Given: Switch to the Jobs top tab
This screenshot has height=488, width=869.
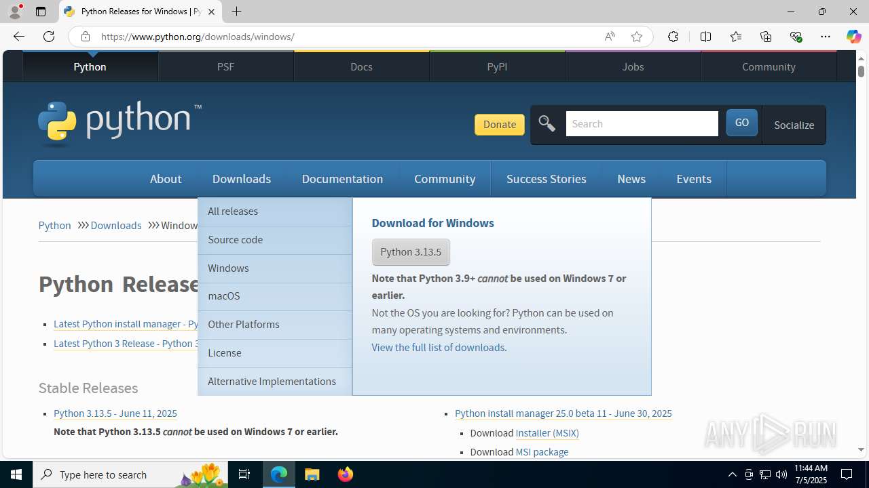Looking at the screenshot, I should click(x=633, y=66).
